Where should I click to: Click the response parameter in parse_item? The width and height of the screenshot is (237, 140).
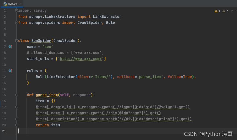click(x=82, y=95)
